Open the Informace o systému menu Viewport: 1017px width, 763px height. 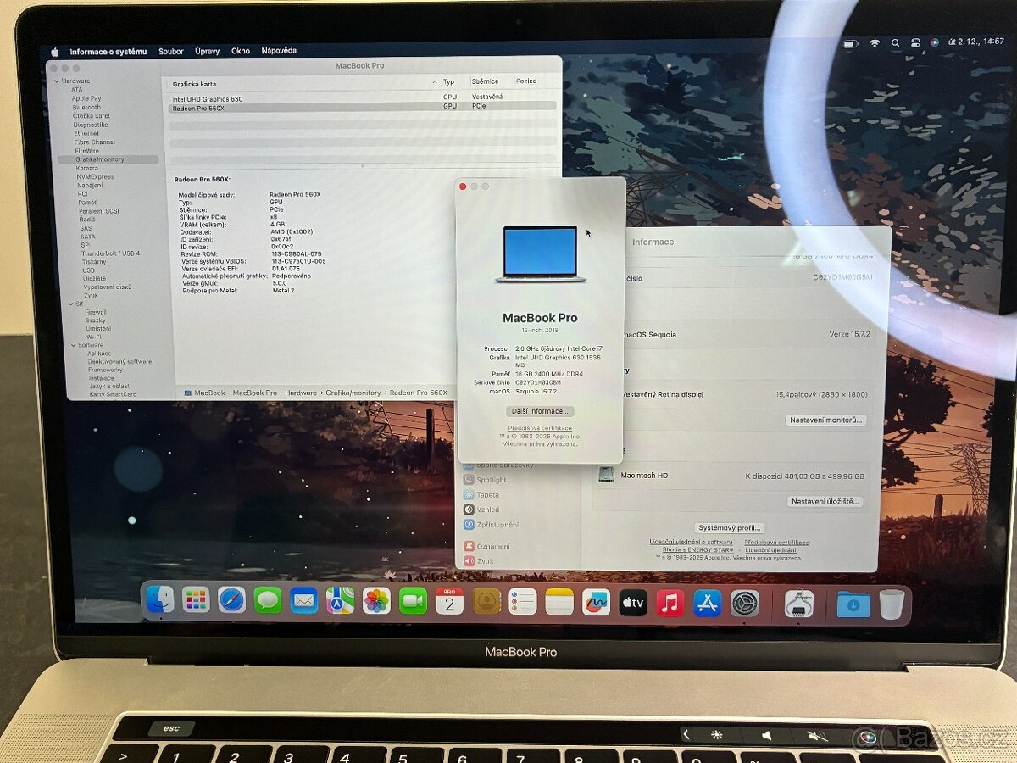click(x=108, y=52)
